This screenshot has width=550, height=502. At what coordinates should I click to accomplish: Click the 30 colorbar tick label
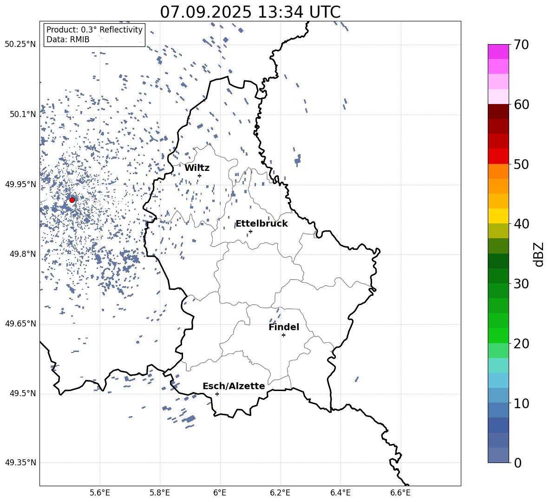point(521,283)
